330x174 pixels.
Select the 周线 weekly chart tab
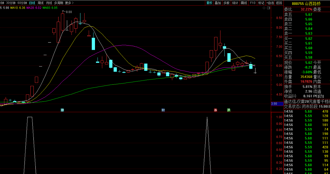[40, 3]
